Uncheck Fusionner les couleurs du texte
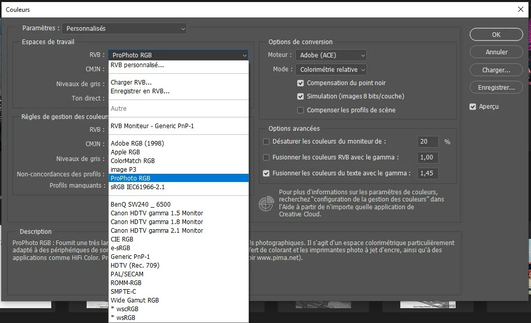Image resolution: width=531 pixels, height=323 pixels. (x=266, y=173)
